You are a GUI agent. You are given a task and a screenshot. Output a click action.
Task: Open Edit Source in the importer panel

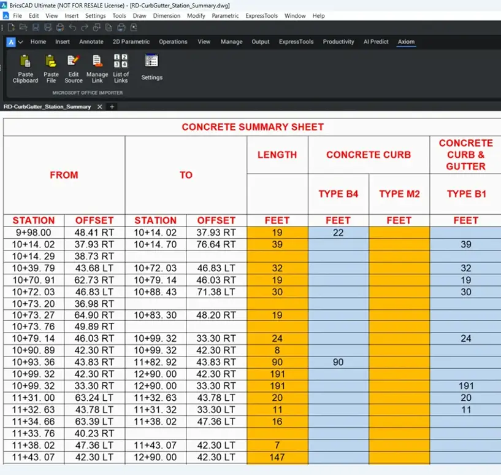(x=74, y=61)
